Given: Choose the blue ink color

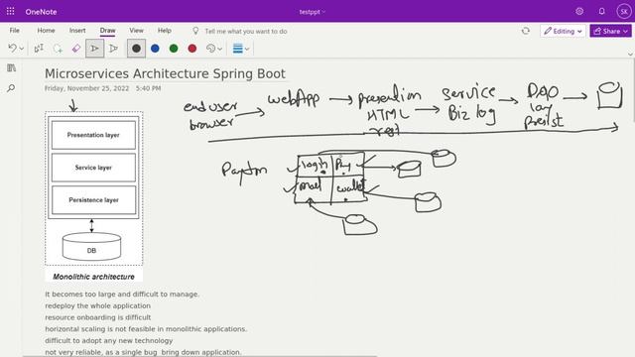Looking at the screenshot, I should click(x=155, y=49).
